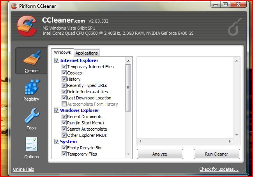Select the Internet Explorer heading text
The width and height of the screenshot is (253, 177).
tap(79, 60)
